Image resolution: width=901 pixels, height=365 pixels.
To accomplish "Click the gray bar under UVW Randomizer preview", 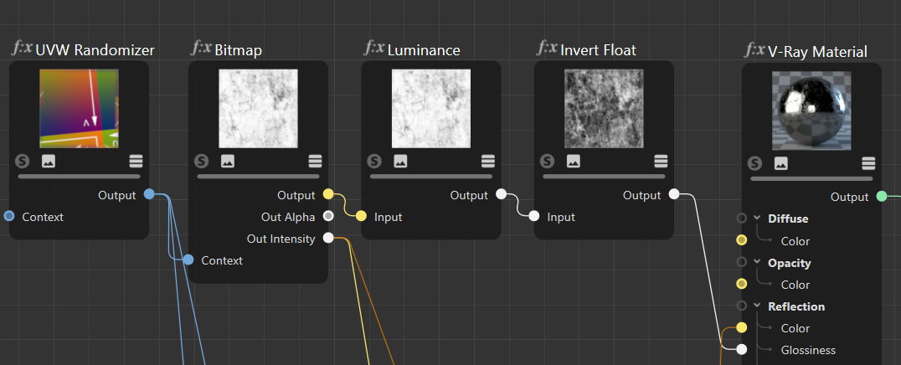I will pyautogui.click(x=80, y=177).
